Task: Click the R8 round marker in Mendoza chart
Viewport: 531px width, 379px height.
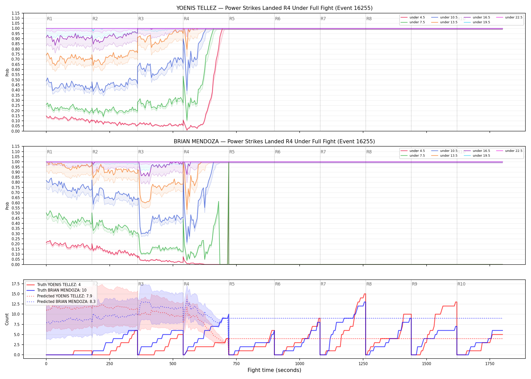Action: pos(369,152)
